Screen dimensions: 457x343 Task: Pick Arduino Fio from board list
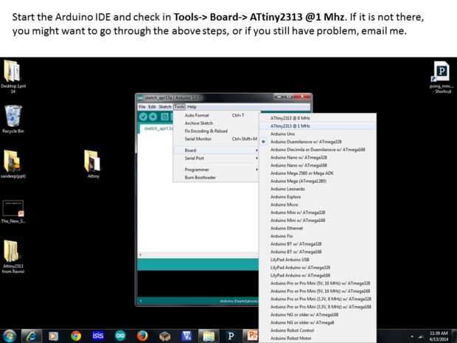(x=318, y=236)
